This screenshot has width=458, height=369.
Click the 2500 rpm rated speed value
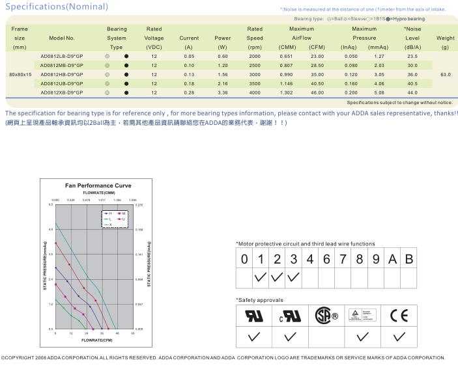(x=255, y=65)
